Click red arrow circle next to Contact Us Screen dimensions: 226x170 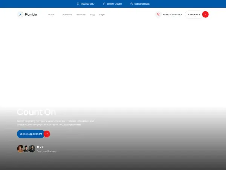coord(205,14)
